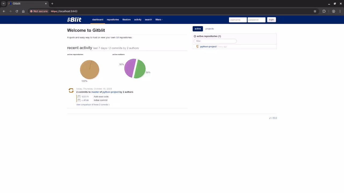The height and width of the screenshot is (193, 344).
Task: Click the avatar icon beside commit cc07d8
Action: pyautogui.click(x=79, y=100)
